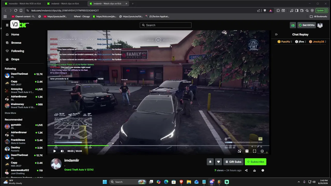Toggle theater mode on video

pos(247,151)
